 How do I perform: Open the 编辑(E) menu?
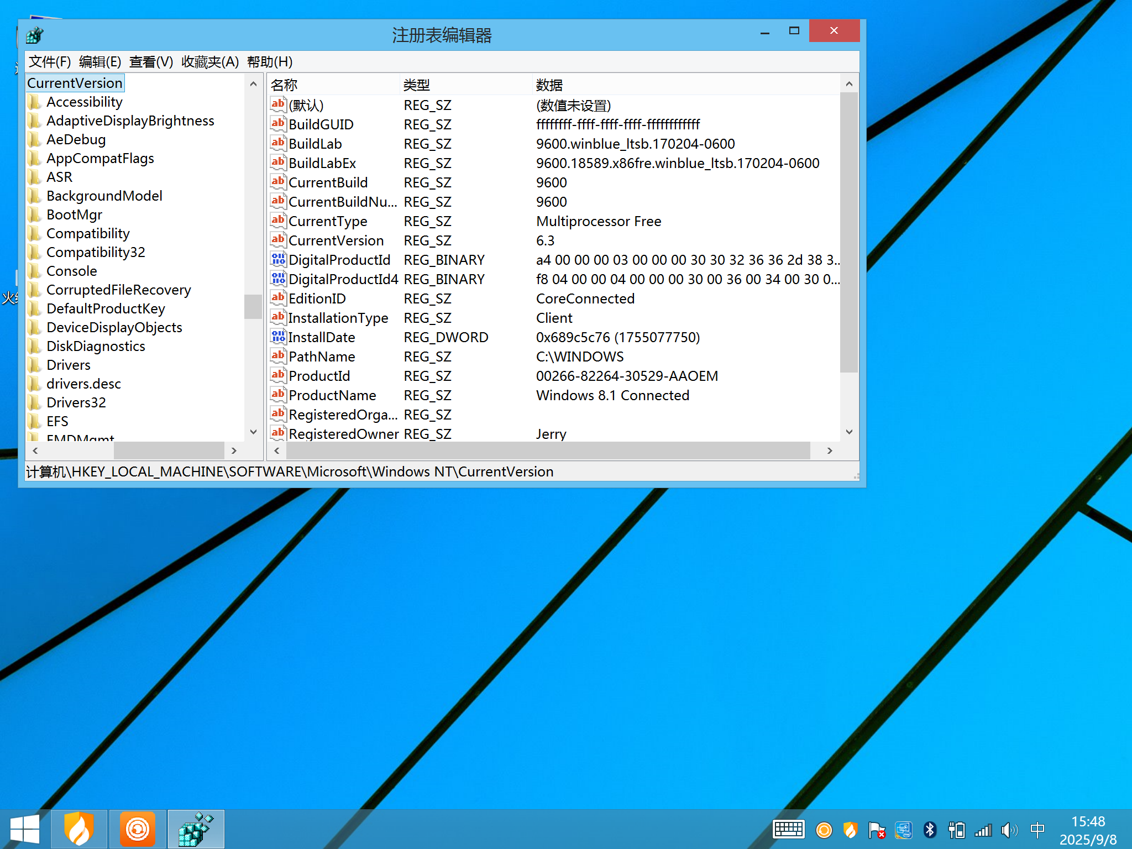100,61
